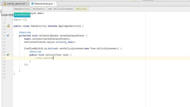The image size is (190, 107).
Task: Click the fold end marker on line 26
Action: 12,64
